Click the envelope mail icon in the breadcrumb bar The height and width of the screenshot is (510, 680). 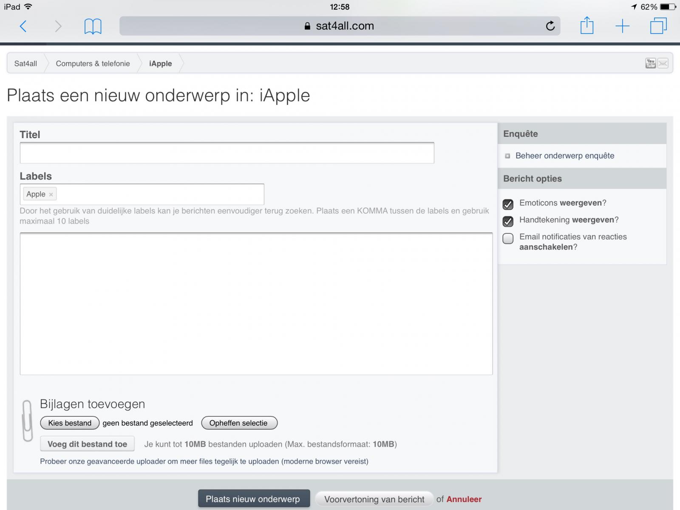point(663,63)
